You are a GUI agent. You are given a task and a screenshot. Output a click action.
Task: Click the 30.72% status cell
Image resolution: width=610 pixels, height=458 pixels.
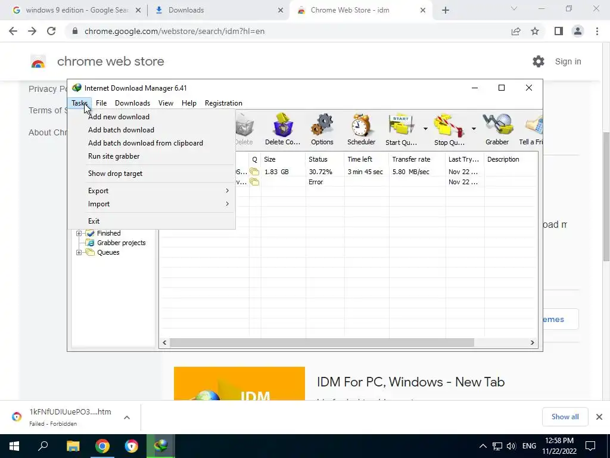click(320, 172)
